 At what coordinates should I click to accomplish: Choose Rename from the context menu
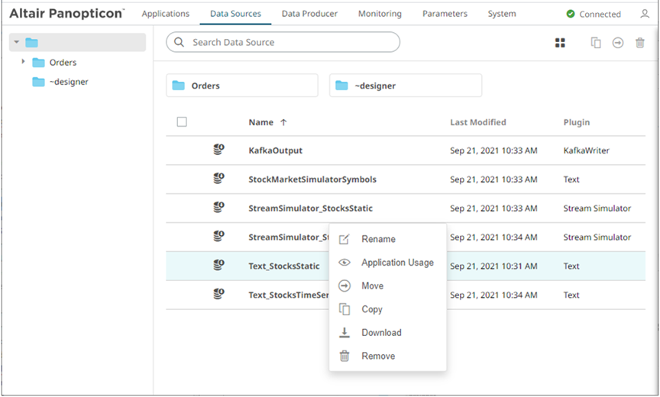click(x=378, y=239)
